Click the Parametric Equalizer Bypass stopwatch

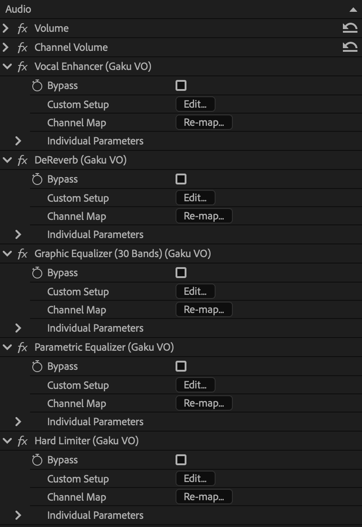pos(37,367)
